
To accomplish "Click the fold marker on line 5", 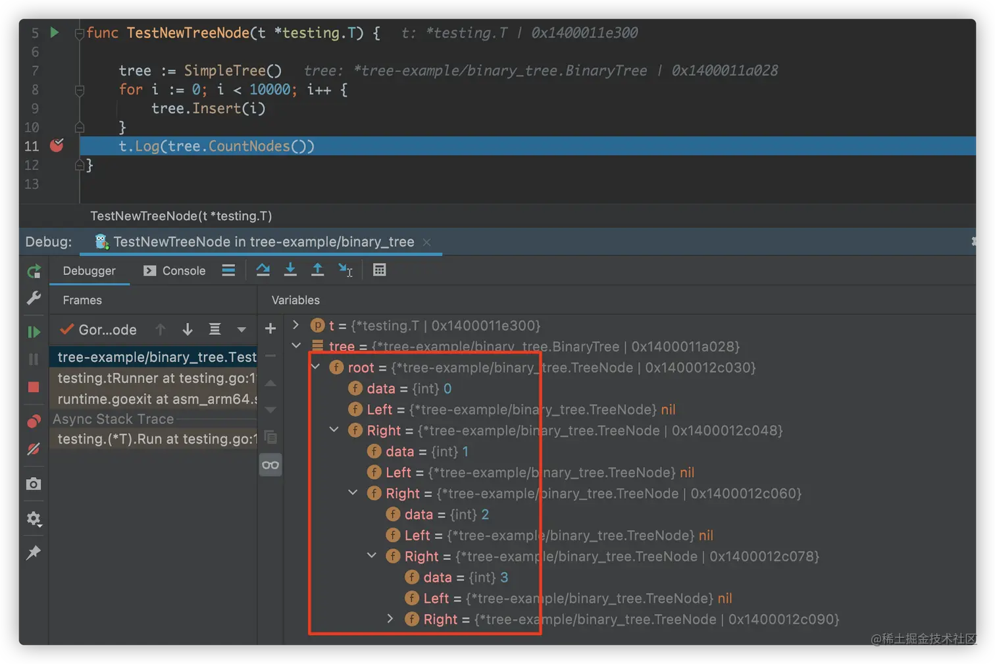I will [x=80, y=33].
